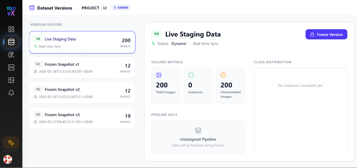Click 'Splits will be finalized during freeze.' text
Image resolution: width=357 pixels, height=168 pixels.
(x=198, y=145)
